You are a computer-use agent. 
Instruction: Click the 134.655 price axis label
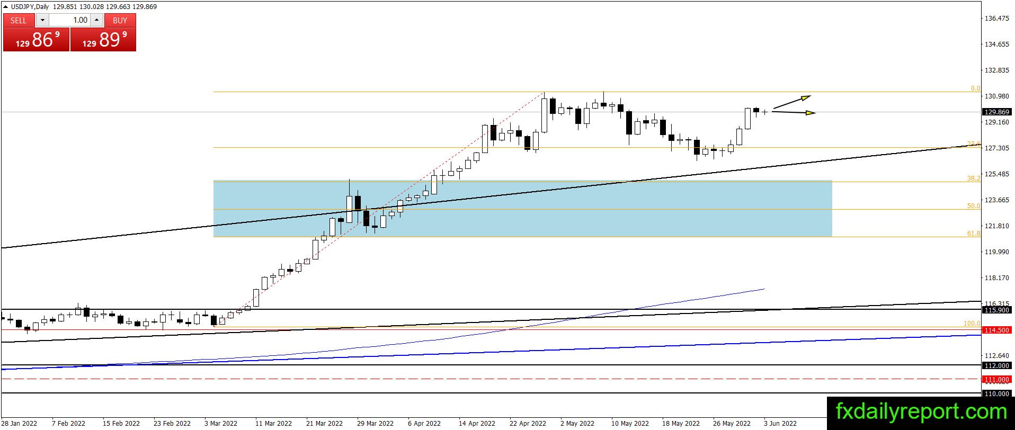996,44
